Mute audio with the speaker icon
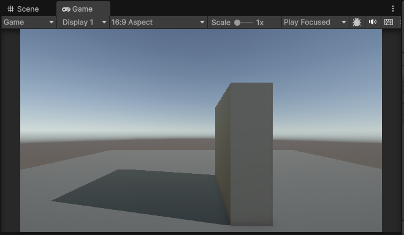The image size is (404, 235). [373, 22]
